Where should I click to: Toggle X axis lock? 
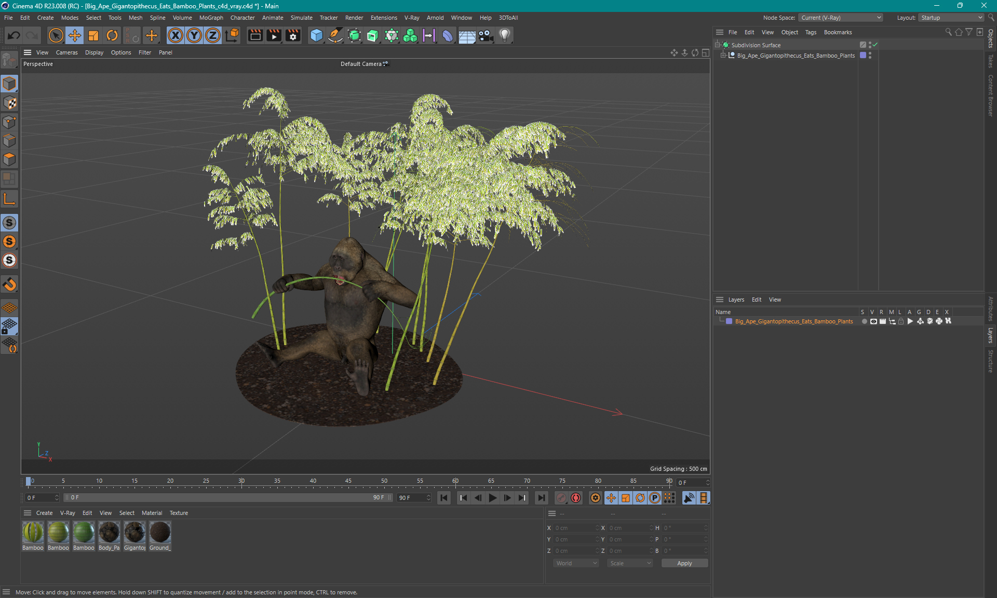[176, 35]
